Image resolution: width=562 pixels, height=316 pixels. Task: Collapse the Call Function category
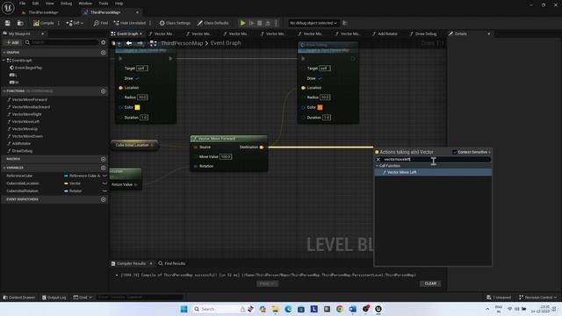pos(377,166)
